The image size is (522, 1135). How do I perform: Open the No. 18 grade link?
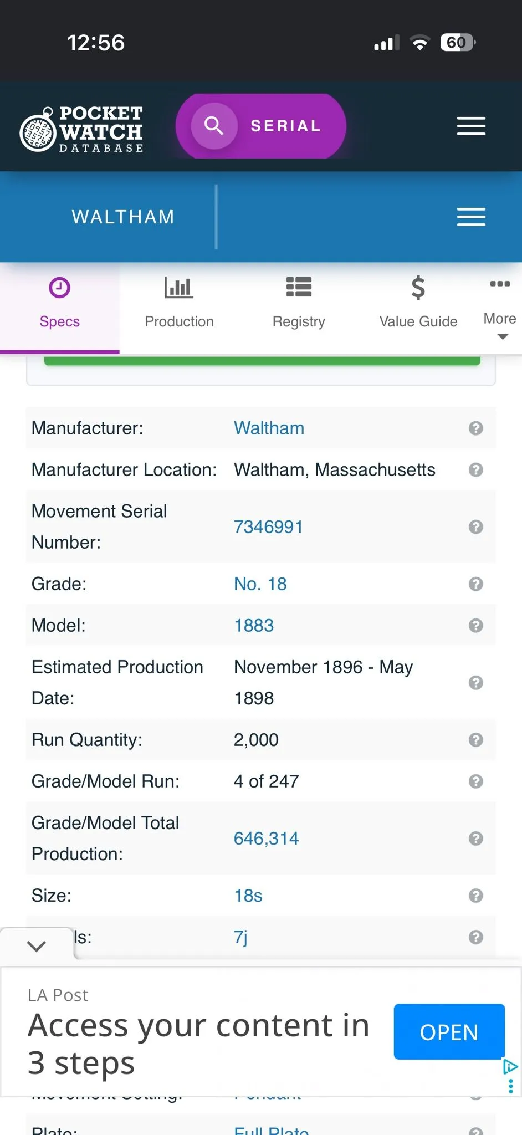coord(260,584)
